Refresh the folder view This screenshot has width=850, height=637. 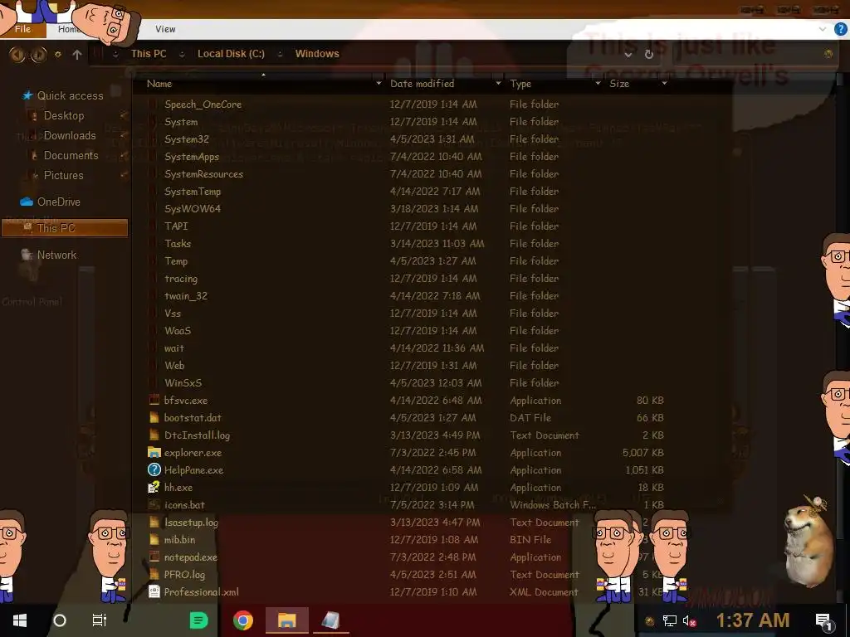pos(649,54)
